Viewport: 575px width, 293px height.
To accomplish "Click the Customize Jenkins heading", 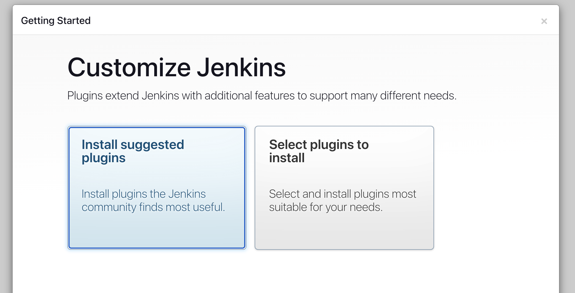I will coord(177,67).
